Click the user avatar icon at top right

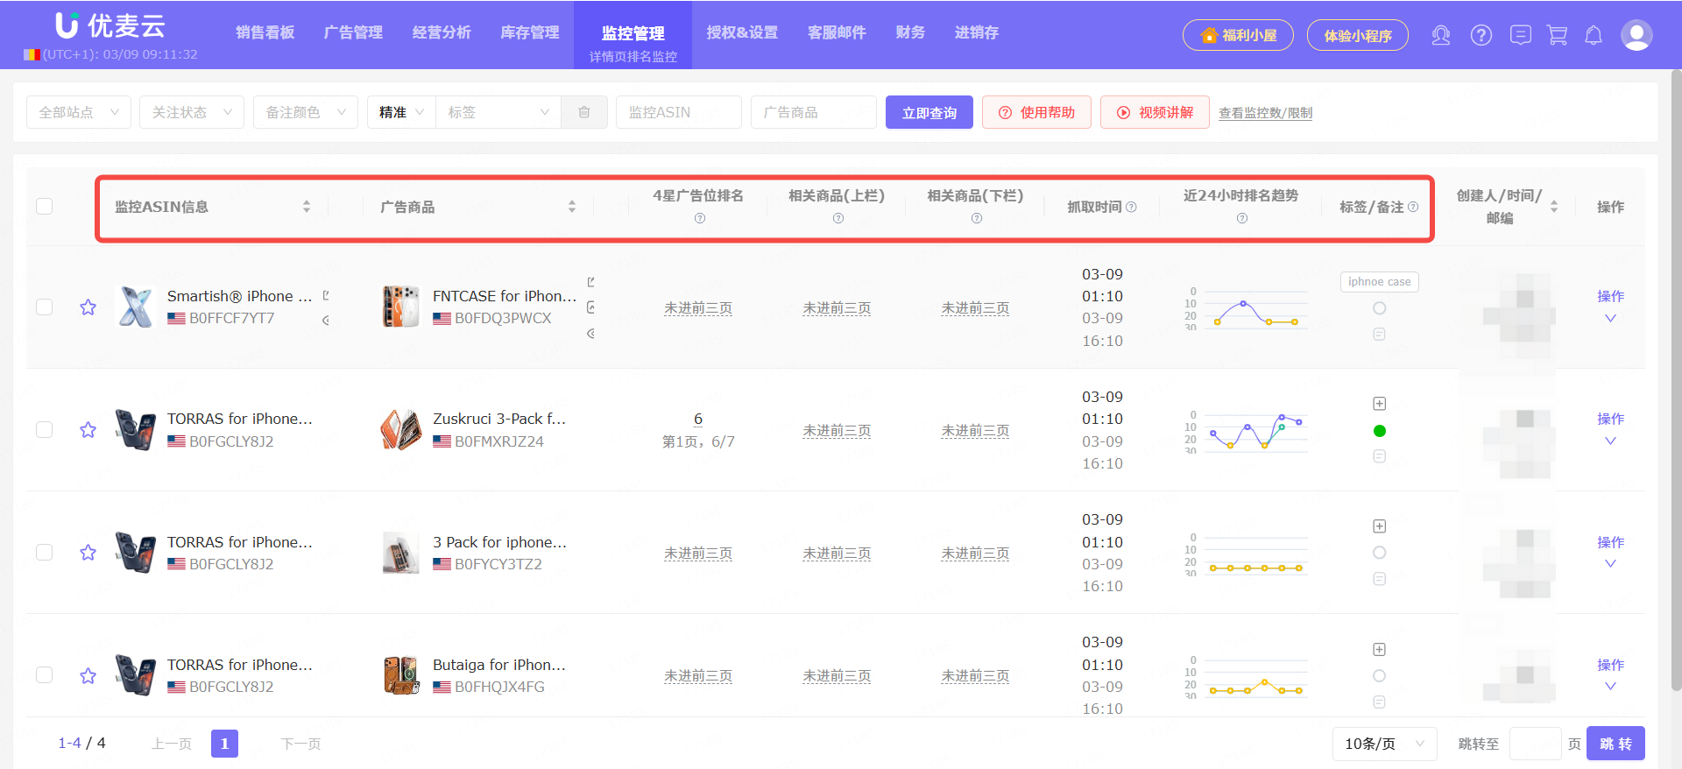coord(1636,35)
